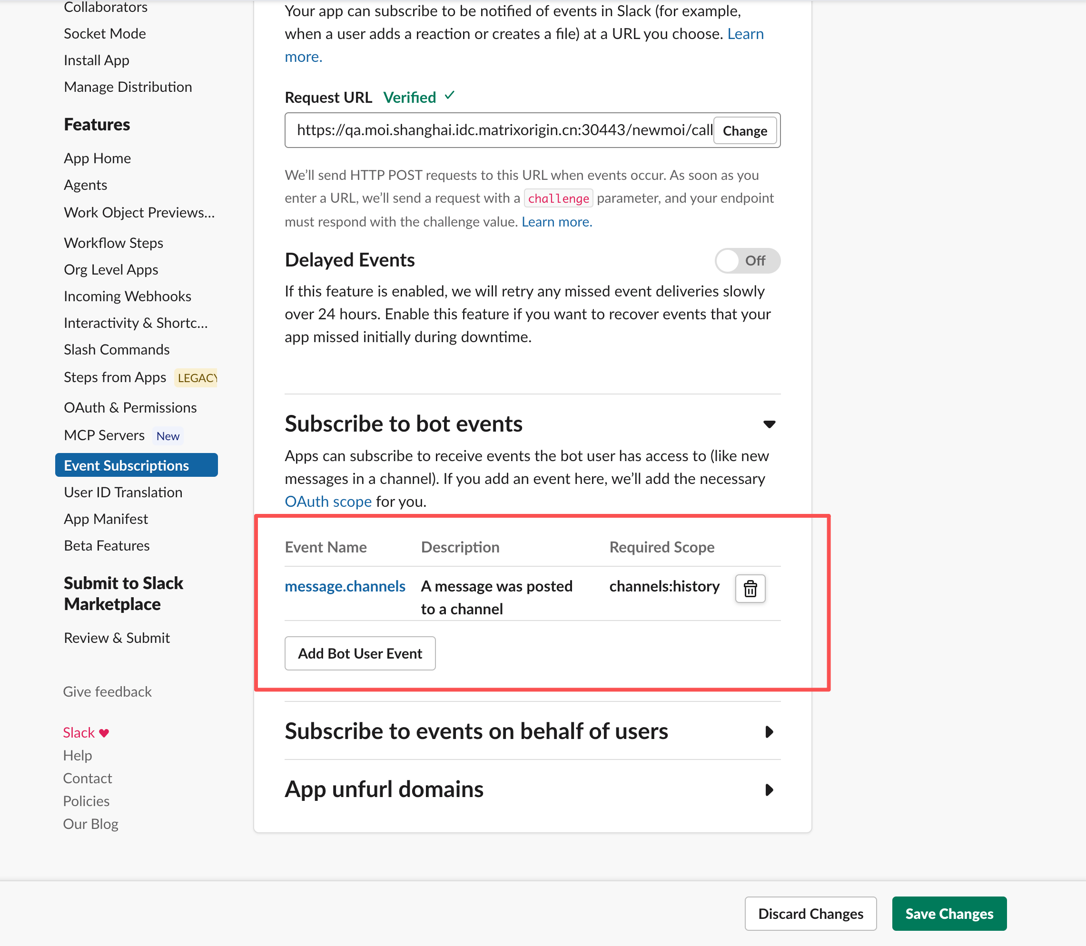Click the Change button for Request URL

click(x=744, y=130)
